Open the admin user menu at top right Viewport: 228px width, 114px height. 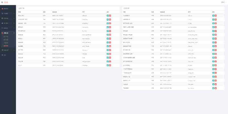click(x=223, y=2)
